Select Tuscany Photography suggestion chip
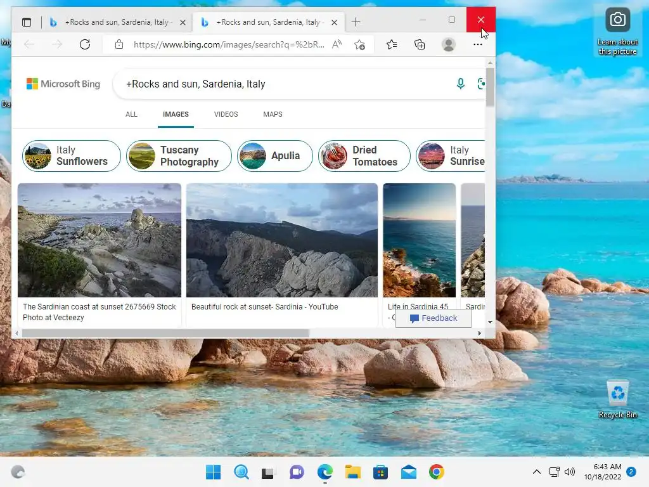The image size is (649, 487). pos(179,156)
